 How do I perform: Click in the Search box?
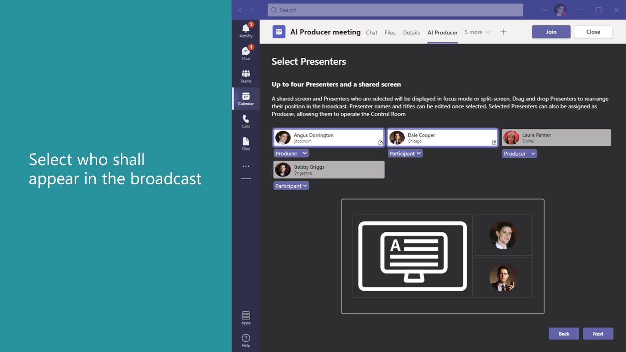click(395, 10)
